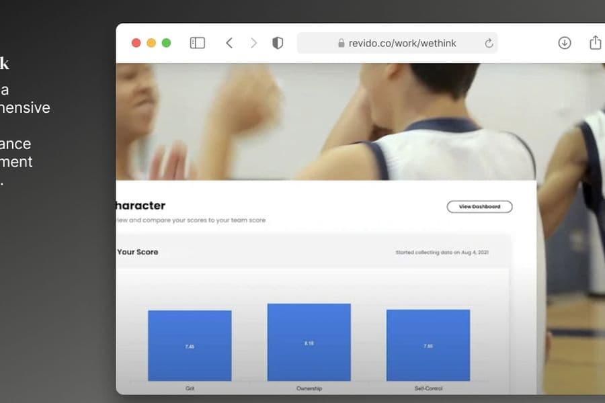The image size is (605, 403).
Task: Click the Started collecting data date text
Action: pyautogui.click(x=442, y=253)
